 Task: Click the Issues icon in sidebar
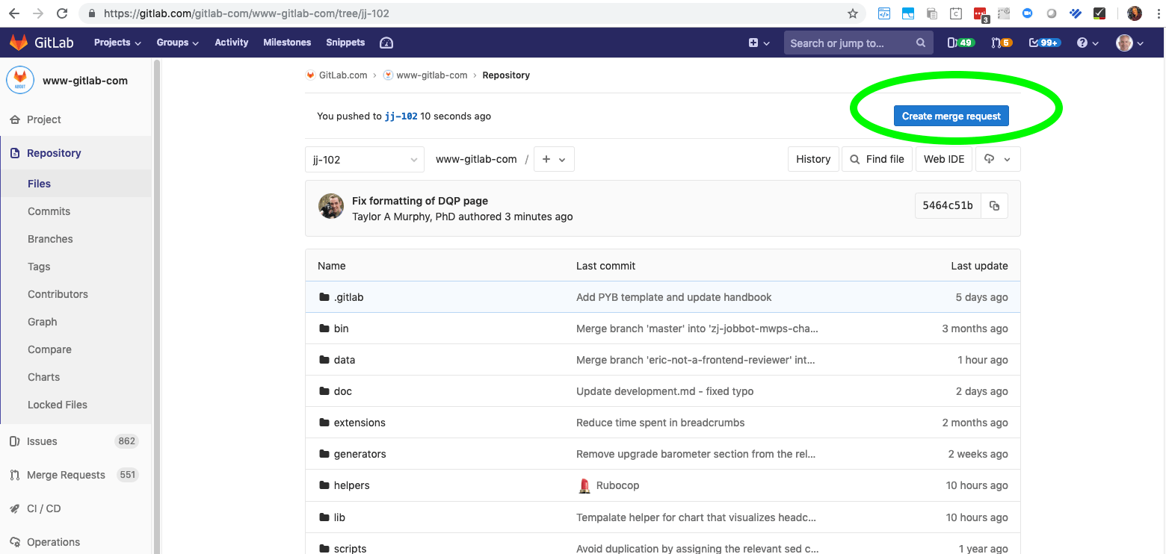[14, 441]
